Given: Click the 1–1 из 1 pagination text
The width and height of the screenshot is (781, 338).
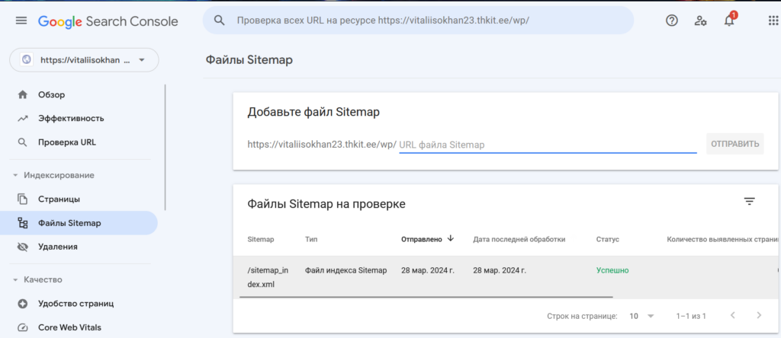Looking at the screenshot, I should [x=691, y=316].
